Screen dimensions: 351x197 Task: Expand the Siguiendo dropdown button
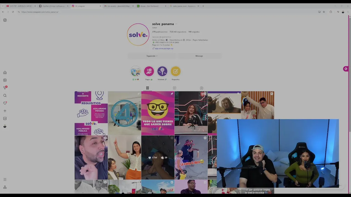pos(152,56)
